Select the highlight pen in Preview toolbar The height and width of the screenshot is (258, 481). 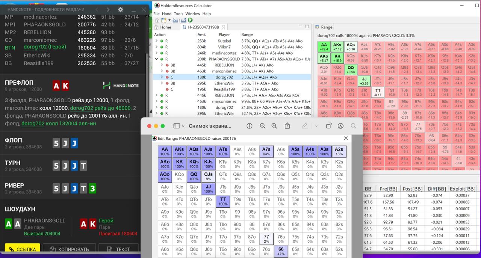pyautogui.click(x=305, y=126)
